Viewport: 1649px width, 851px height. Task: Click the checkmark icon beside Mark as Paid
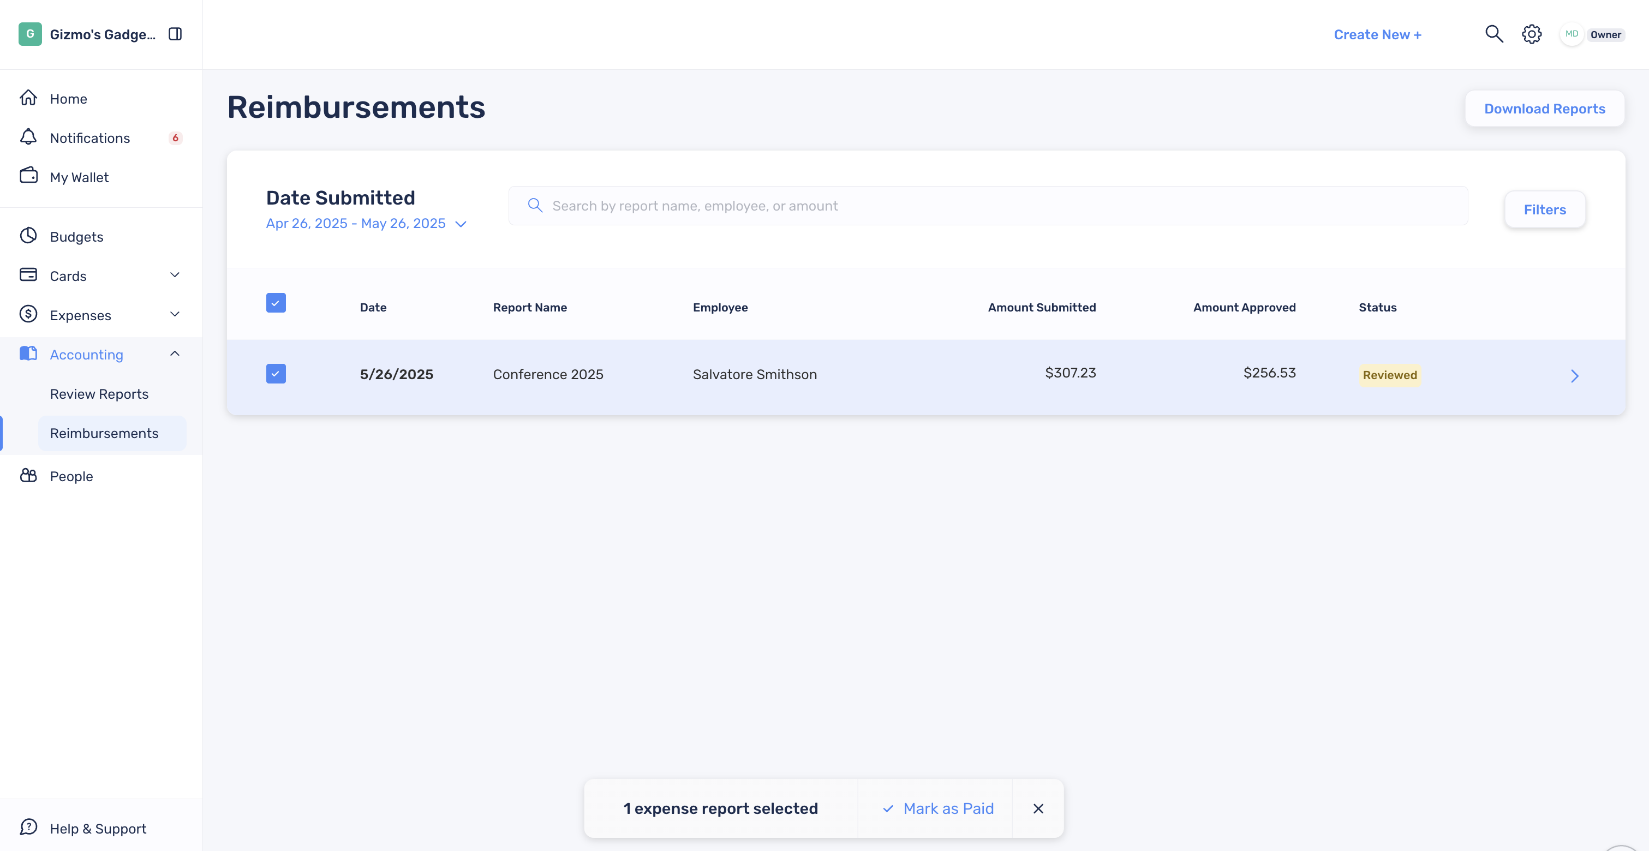tap(888, 809)
